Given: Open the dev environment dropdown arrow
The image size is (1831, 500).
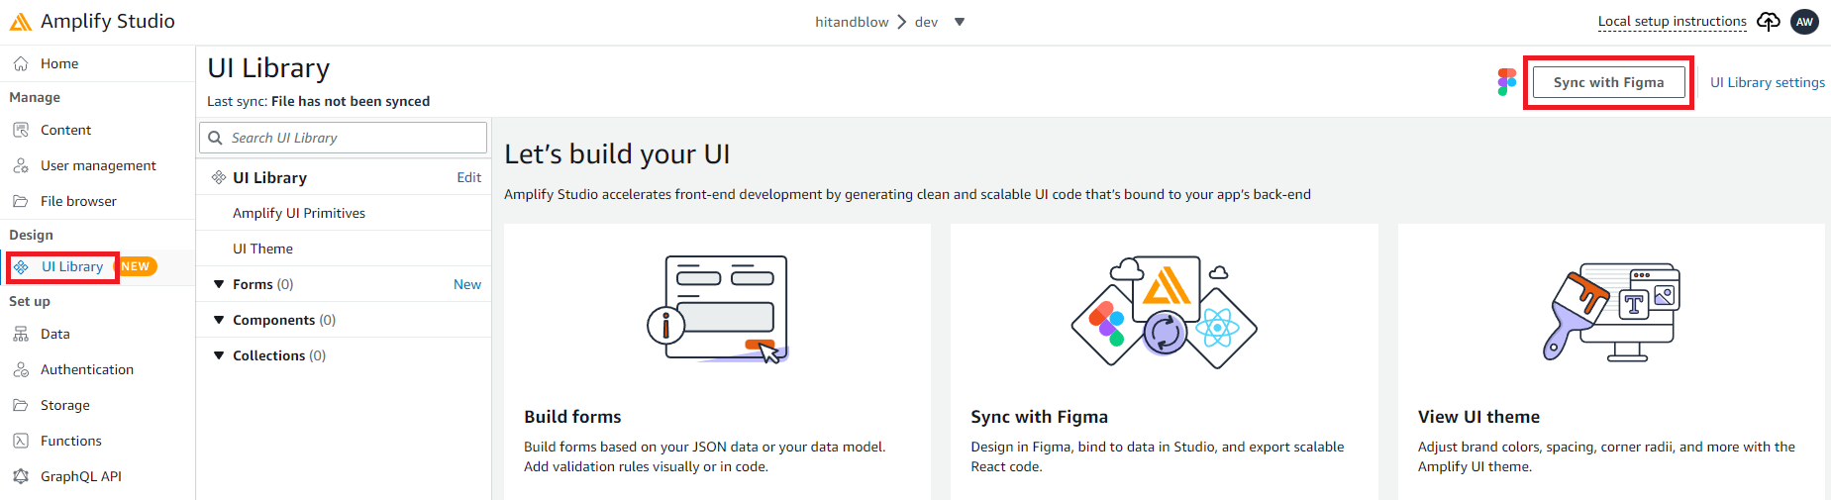Looking at the screenshot, I should [x=960, y=22].
